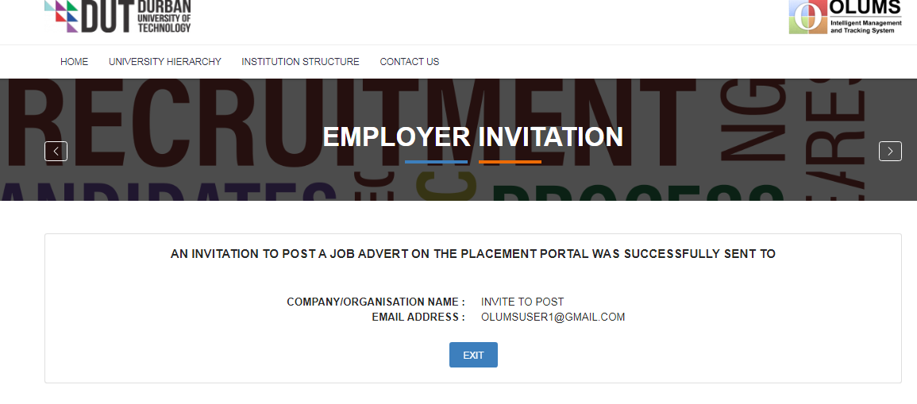917x404 pixels.
Task: Click the Company/Organisation Name label
Action: [376, 302]
